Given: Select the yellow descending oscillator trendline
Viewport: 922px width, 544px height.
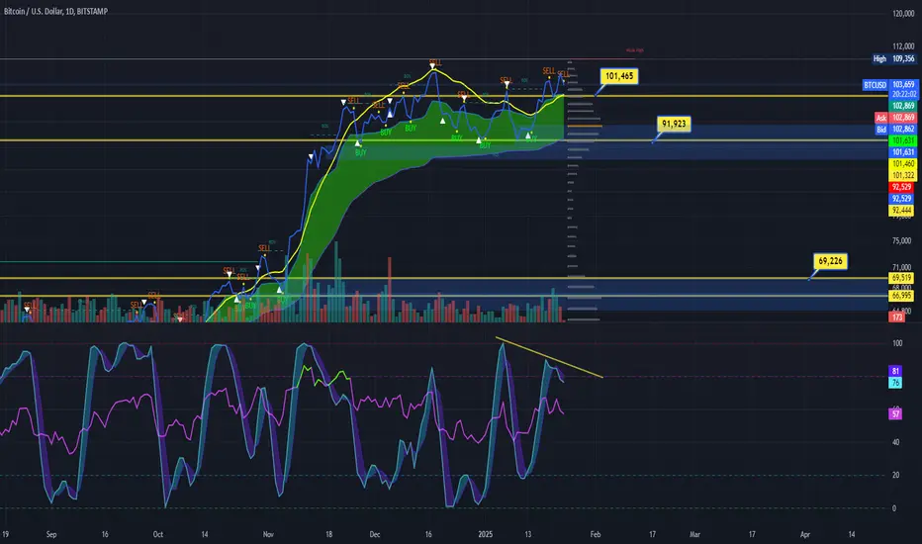Looking at the screenshot, I should [549, 357].
